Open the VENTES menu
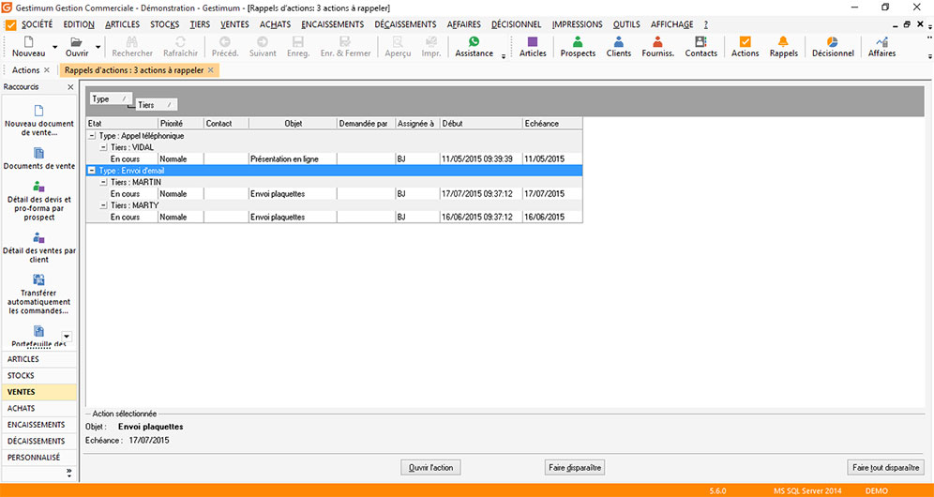The height and width of the screenshot is (497, 934). tap(234, 24)
